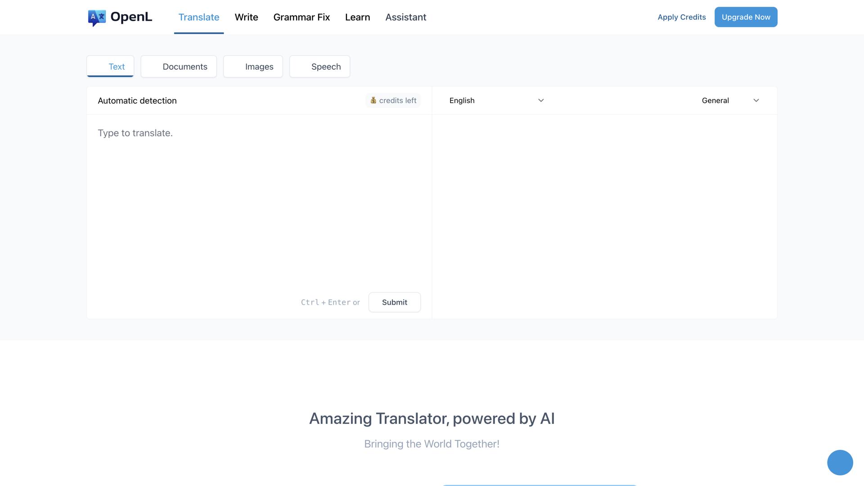Open Automatic detection source language selector
Viewport: 864px width, 486px height.
coord(137,101)
